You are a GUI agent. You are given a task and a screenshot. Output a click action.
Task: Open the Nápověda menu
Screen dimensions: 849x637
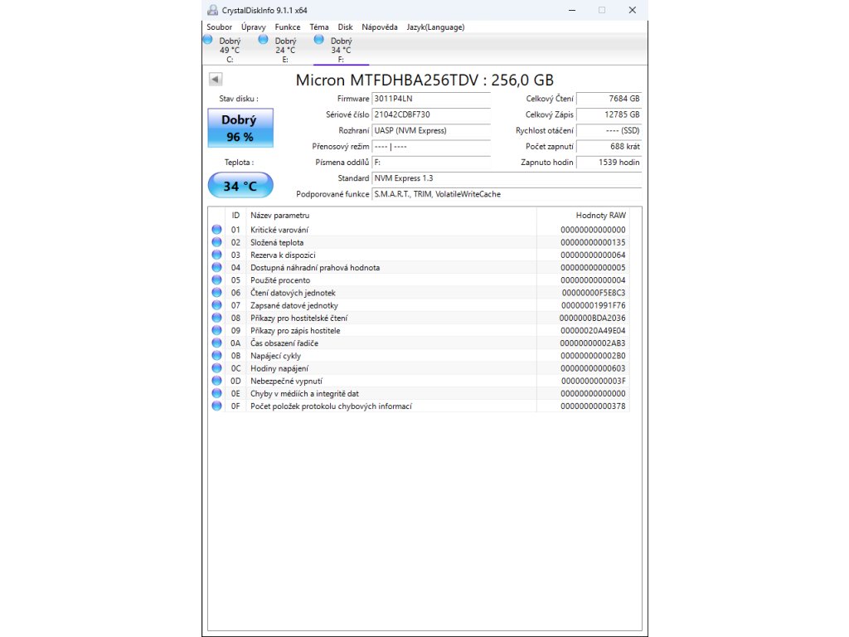[x=380, y=27]
